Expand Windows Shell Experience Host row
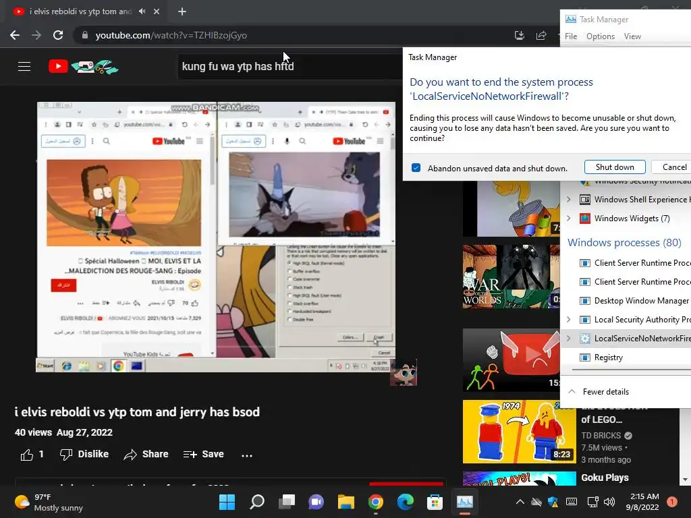Screen dimensions: 691x518 [568, 200]
